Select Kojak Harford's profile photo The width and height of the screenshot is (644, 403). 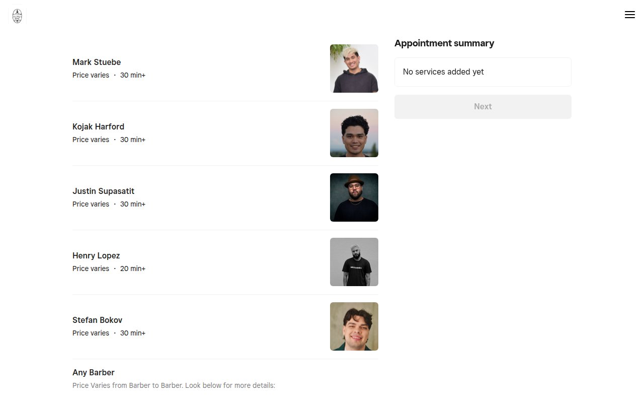click(354, 133)
